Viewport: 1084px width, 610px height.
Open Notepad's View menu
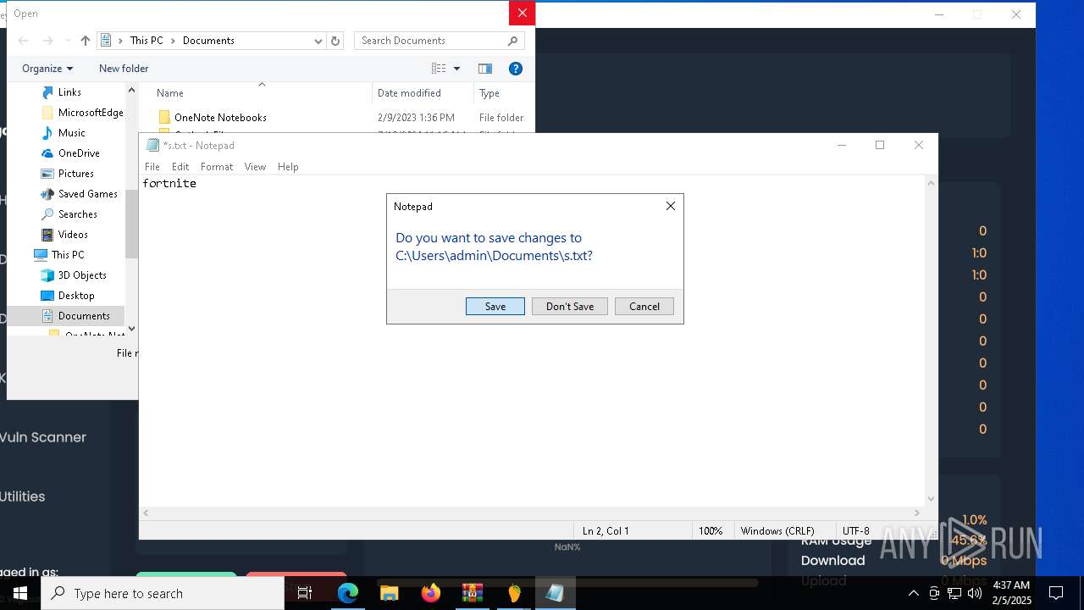click(x=255, y=167)
